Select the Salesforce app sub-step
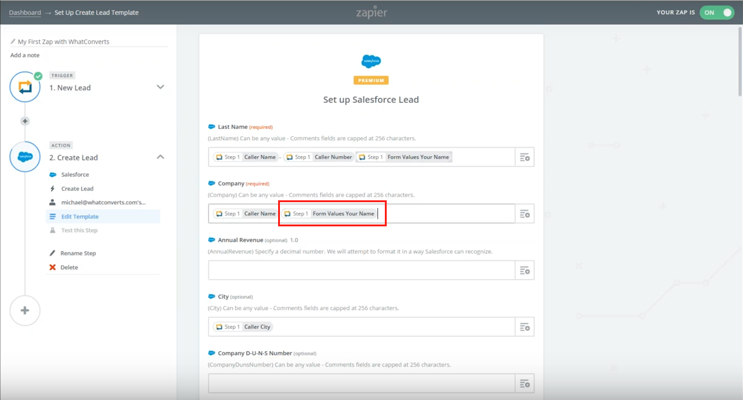Viewport: 743px width, 400px height. click(x=75, y=175)
